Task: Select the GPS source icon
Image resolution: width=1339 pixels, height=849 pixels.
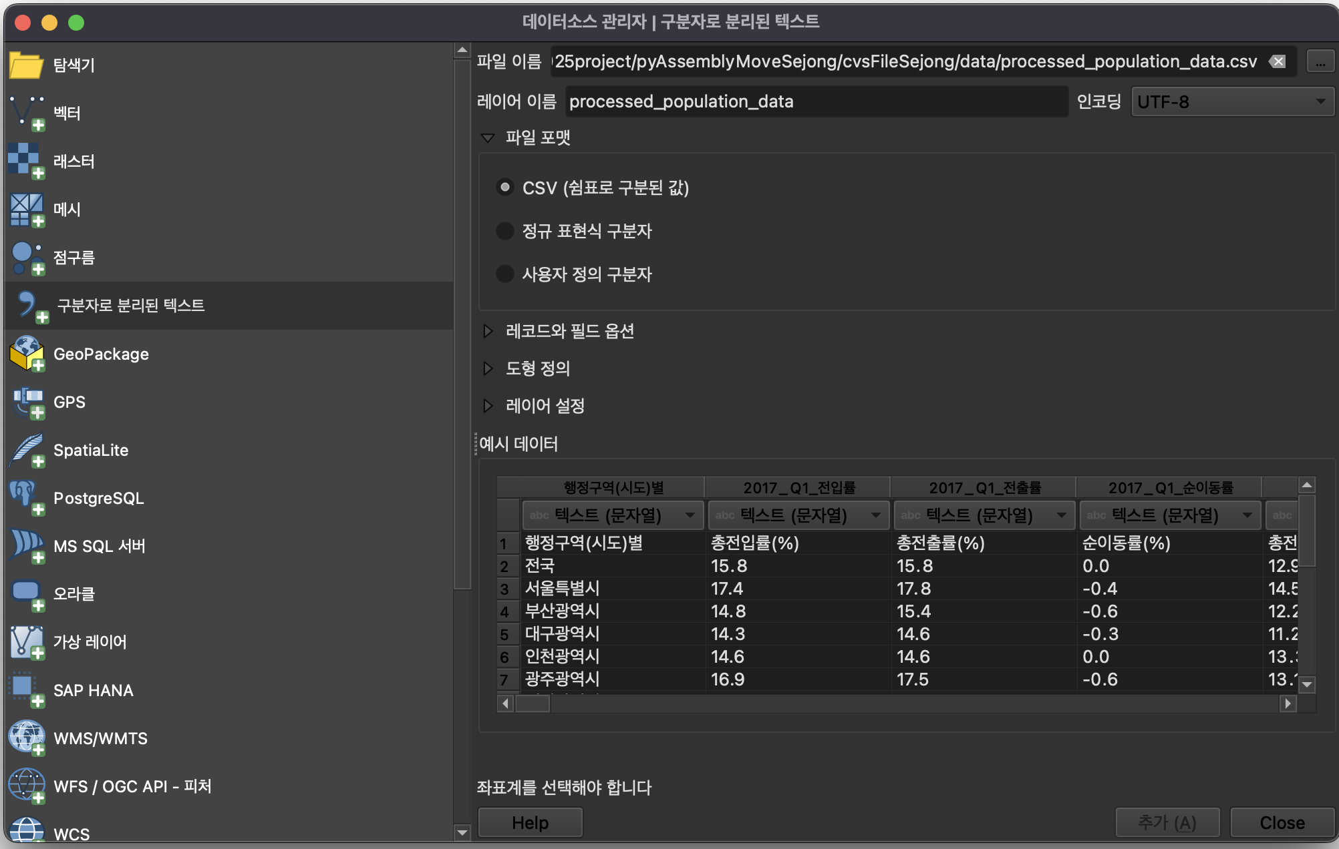Action: tap(27, 402)
